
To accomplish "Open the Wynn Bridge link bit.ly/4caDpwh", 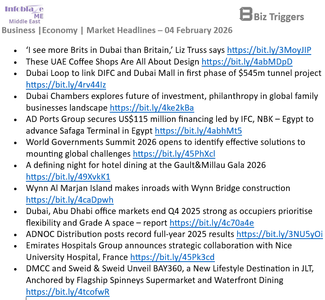I will coord(70,200).
